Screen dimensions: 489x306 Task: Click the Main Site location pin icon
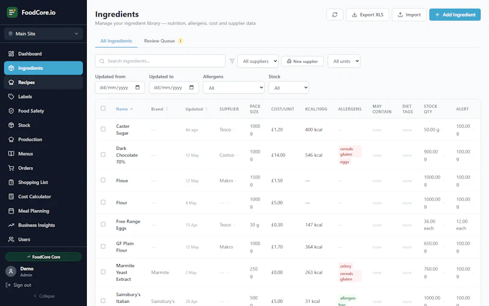[x=10, y=34]
